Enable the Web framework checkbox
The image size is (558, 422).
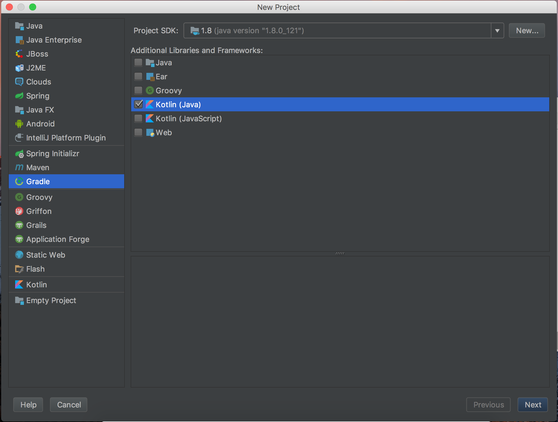pyautogui.click(x=138, y=132)
